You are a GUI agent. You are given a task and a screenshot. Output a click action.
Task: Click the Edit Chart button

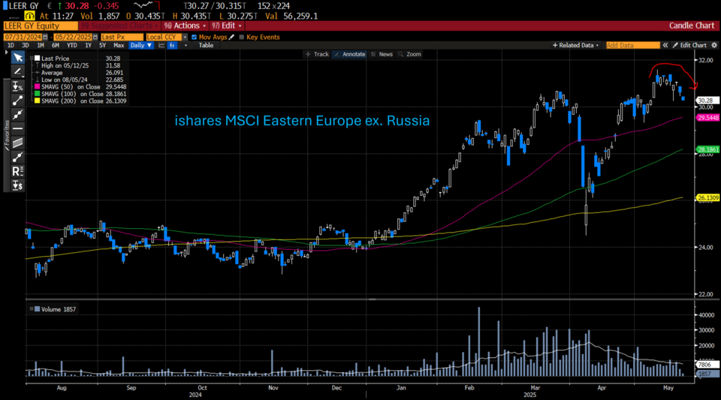[689, 45]
